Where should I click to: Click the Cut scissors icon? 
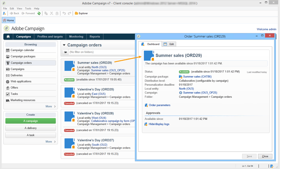(52, 13)
